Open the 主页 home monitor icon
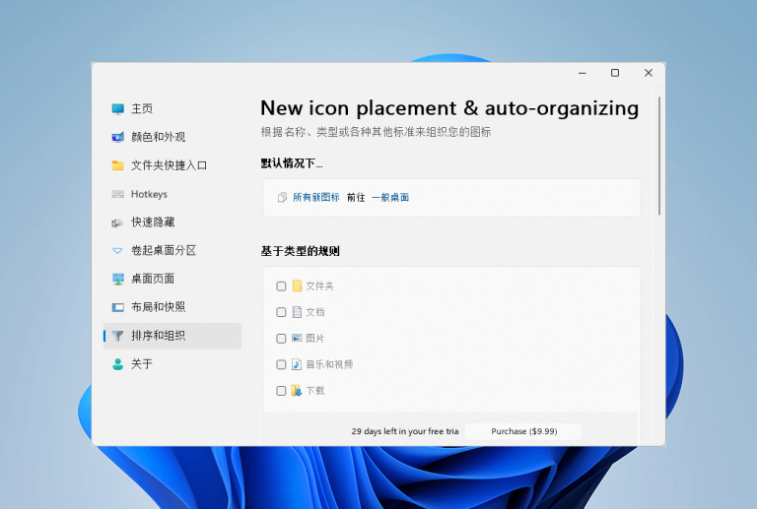 click(118, 109)
